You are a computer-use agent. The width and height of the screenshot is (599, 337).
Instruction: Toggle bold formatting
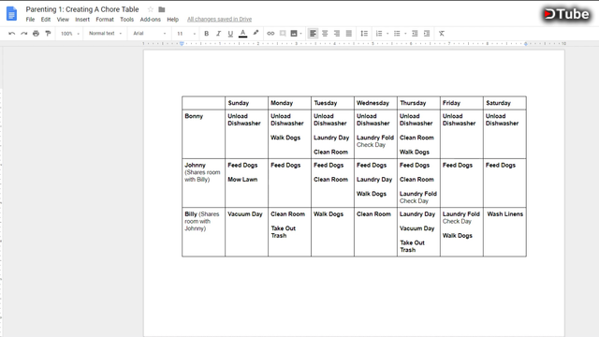coord(206,34)
